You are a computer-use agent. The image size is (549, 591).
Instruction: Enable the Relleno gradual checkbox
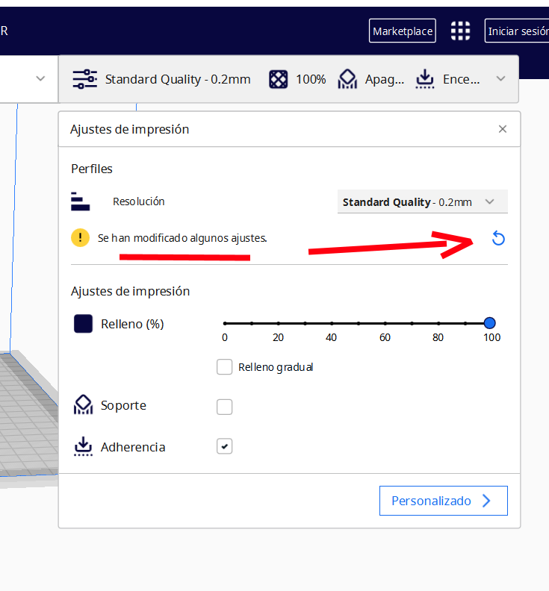pos(225,366)
